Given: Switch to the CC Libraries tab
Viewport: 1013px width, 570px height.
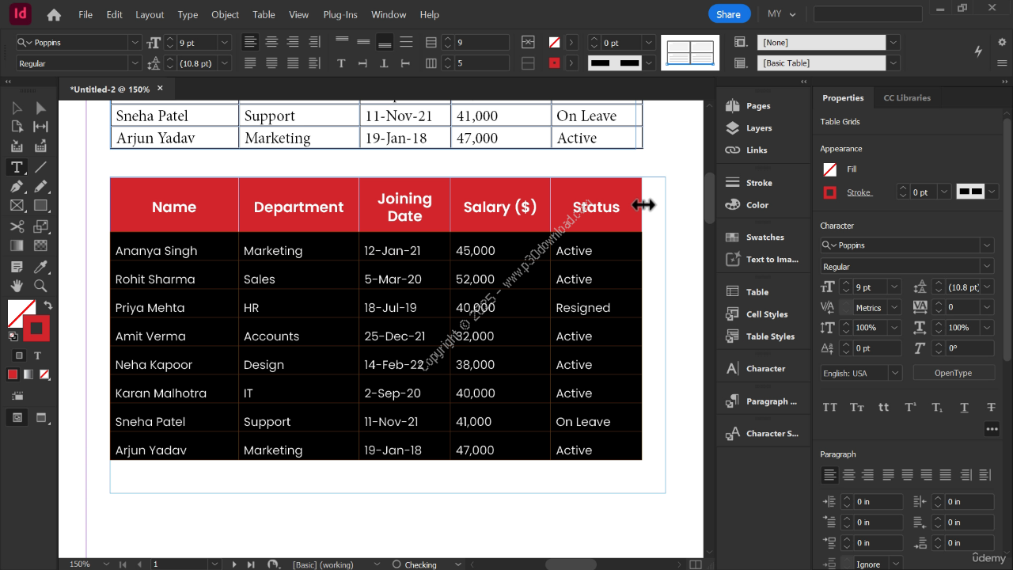Looking at the screenshot, I should tap(907, 98).
